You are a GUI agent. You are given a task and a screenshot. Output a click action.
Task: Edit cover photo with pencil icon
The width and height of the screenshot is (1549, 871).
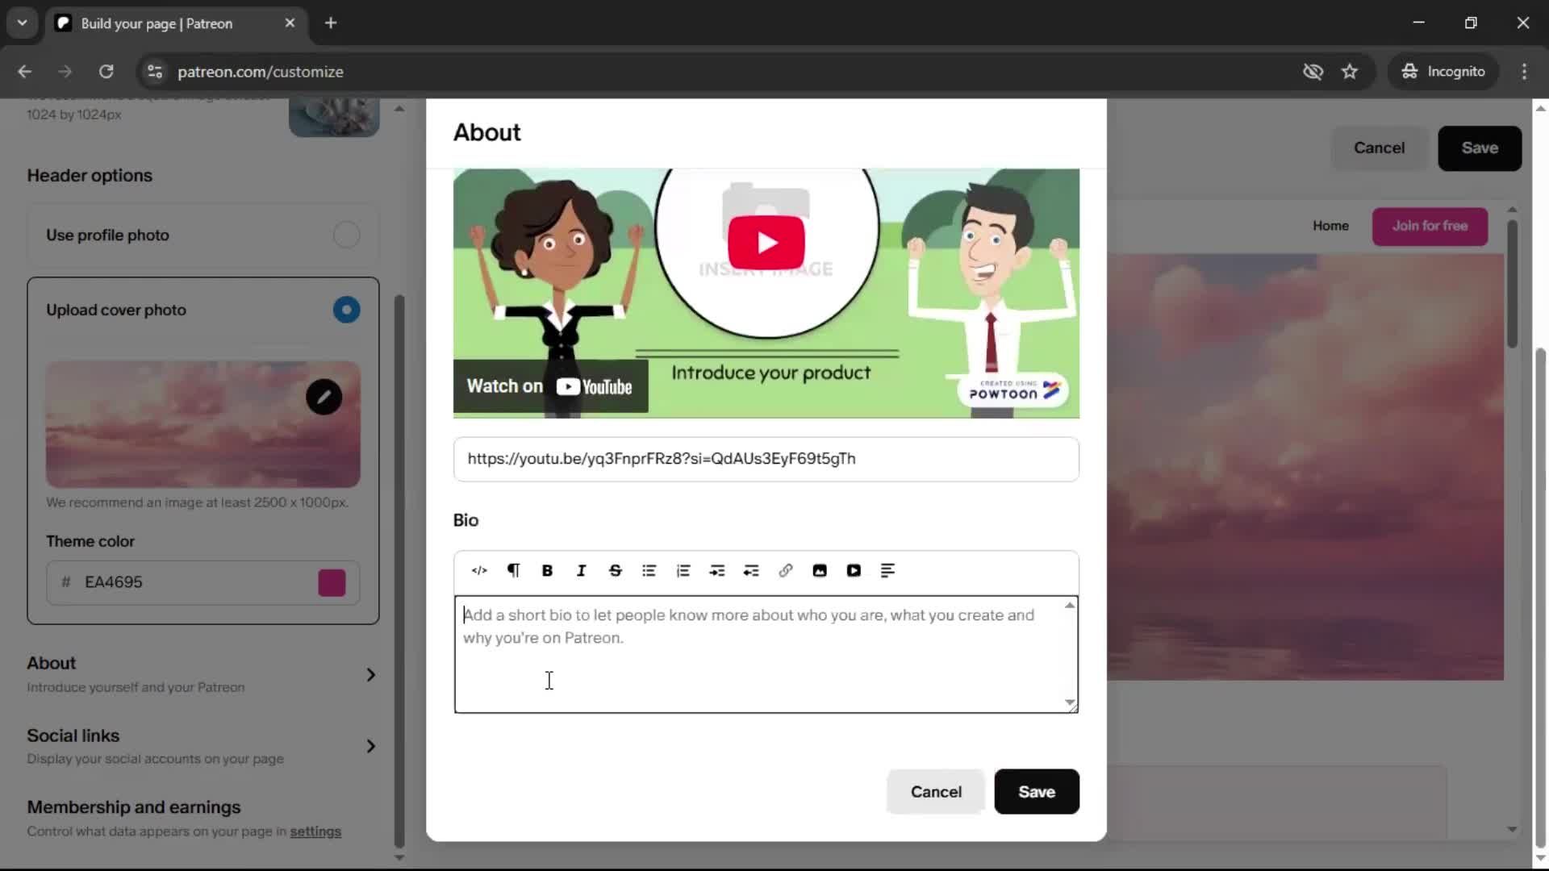coord(324,397)
